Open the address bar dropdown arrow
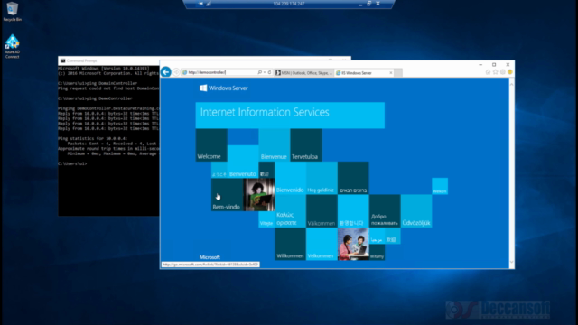 (265, 72)
